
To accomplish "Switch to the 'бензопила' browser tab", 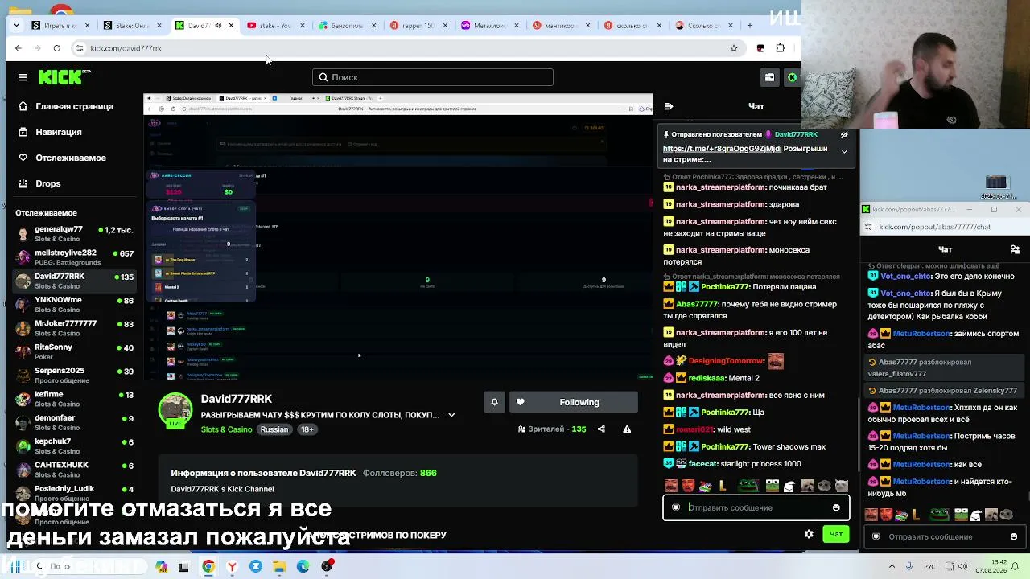I will pos(348,25).
